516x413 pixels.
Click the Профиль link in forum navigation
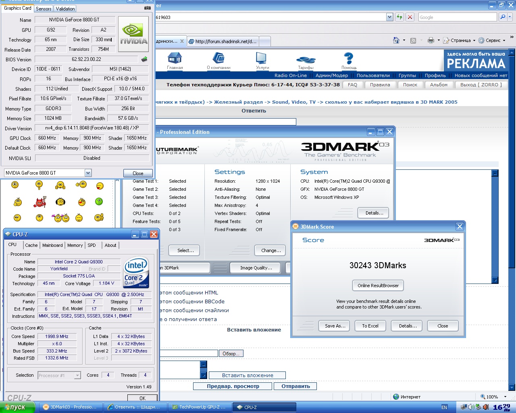tap(435, 75)
